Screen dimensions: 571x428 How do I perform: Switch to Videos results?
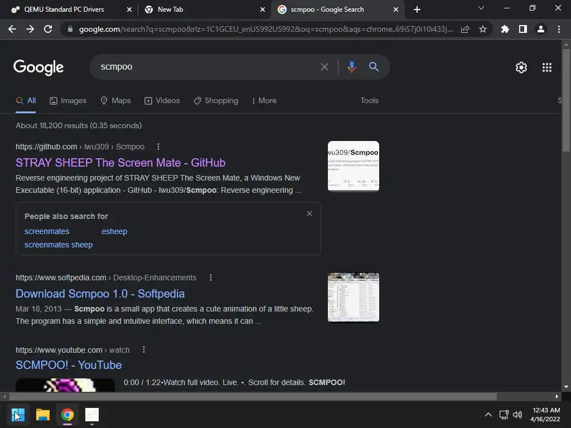tap(162, 101)
